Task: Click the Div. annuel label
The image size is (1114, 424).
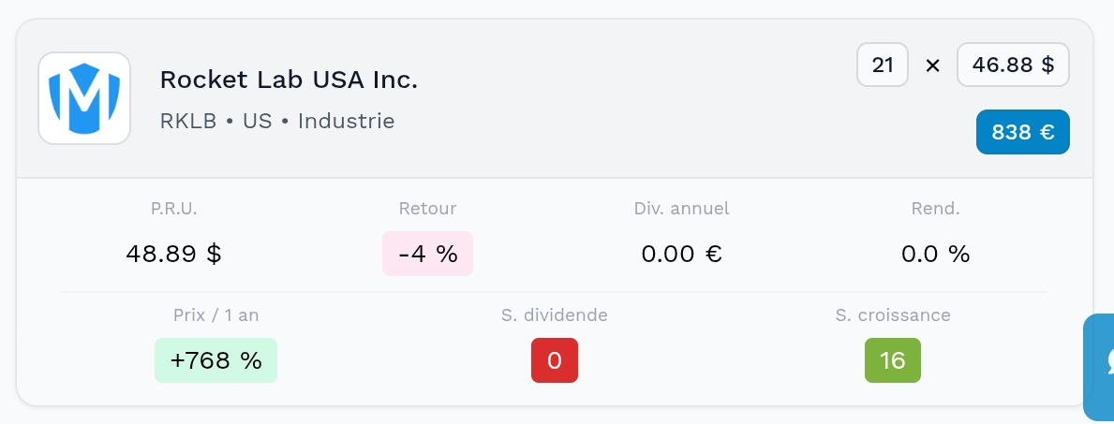Action: click(x=681, y=208)
